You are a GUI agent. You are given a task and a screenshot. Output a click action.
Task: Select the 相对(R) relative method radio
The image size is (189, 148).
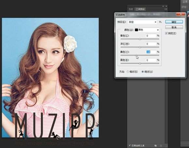click(128, 72)
